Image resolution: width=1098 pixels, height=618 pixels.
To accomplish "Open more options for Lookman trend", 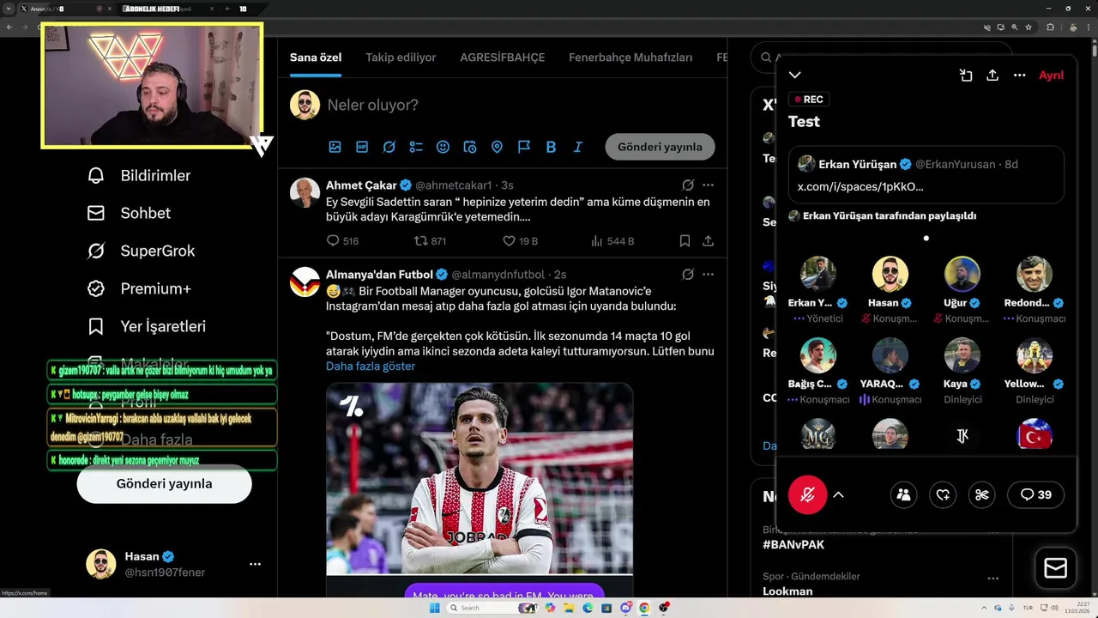I will (x=993, y=579).
